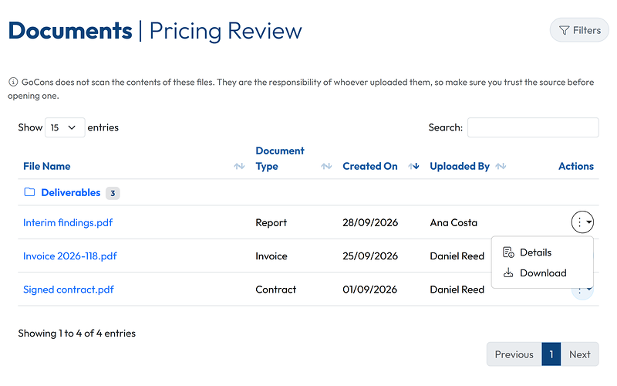Click the Details document icon in the menu
Viewport: 617px width, 386px height.
tap(508, 252)
